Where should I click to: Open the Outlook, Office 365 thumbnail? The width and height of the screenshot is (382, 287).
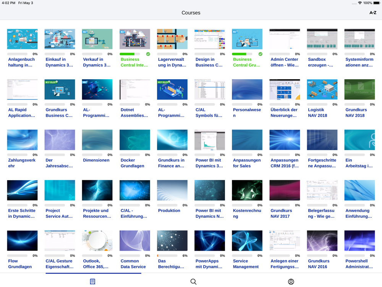pyautogui.click(x=97, y=241)
